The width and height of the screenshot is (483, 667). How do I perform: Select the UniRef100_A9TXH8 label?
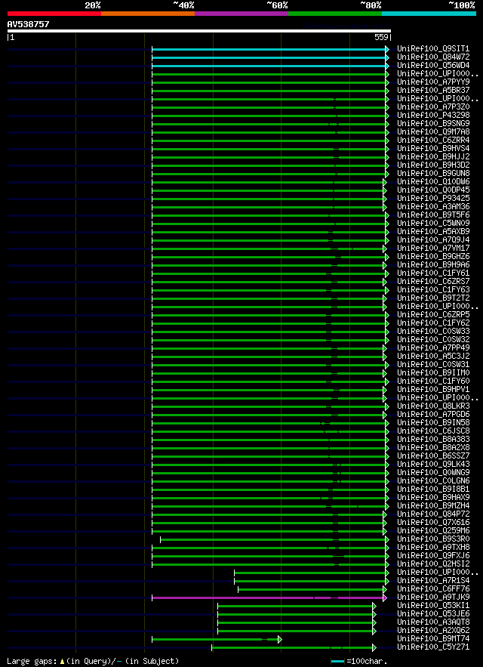tap(433, 548)
